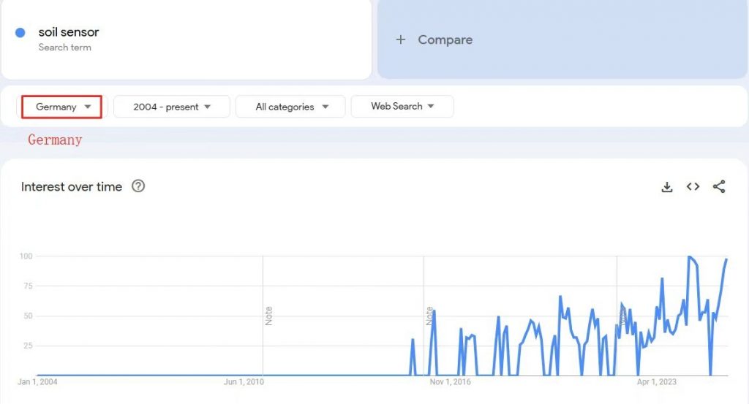Open the Web Search type dropdown
This screenshot has width=749, height=404.
(x=402, y=106)
